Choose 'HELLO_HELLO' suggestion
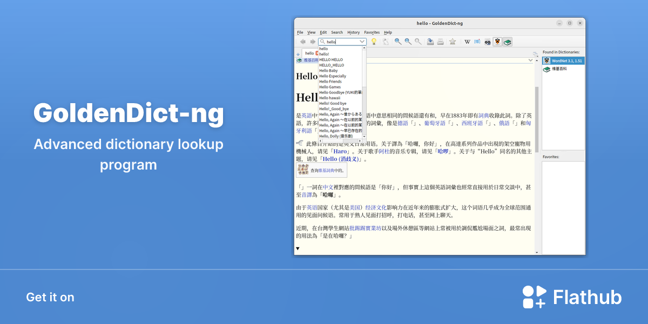 tap(332, 65)
